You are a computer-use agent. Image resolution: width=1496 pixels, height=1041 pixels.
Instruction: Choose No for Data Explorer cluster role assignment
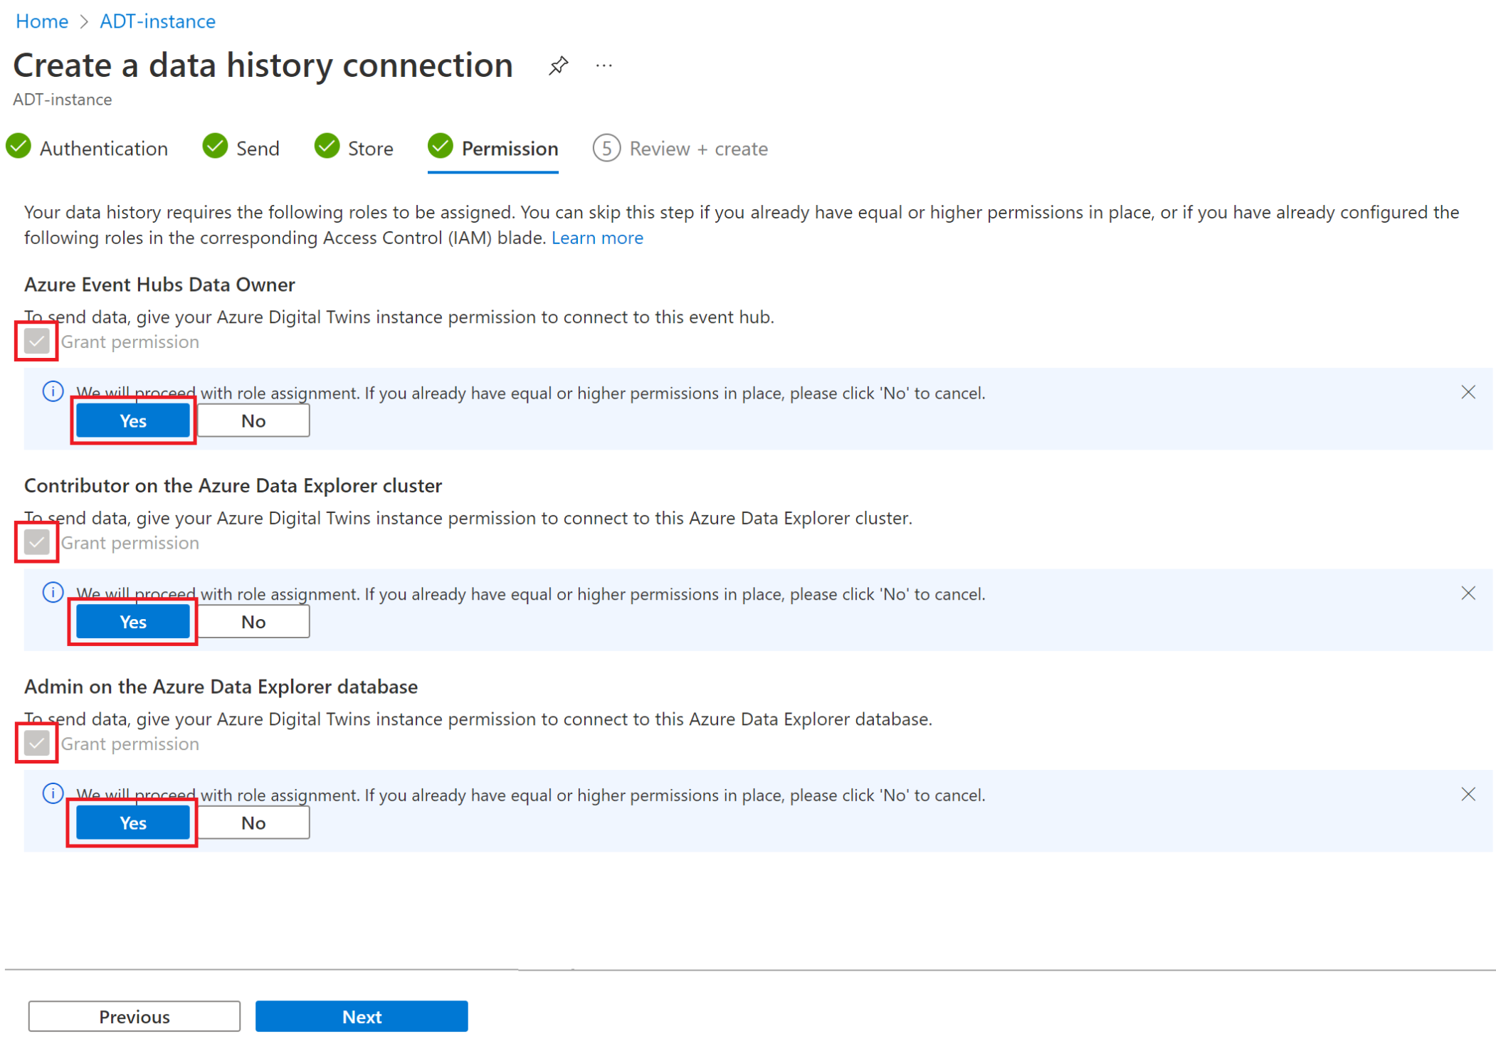point(253,622)
